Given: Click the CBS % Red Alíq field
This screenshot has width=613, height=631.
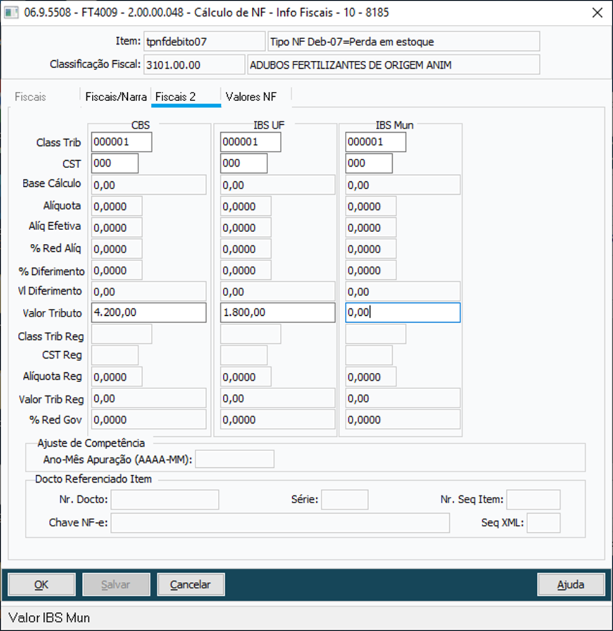Looking at the screenshot, I should pos(117,249).
